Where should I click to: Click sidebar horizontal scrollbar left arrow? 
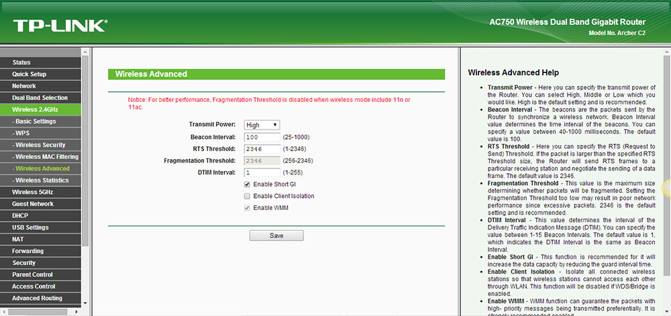[x=3, y=312]
